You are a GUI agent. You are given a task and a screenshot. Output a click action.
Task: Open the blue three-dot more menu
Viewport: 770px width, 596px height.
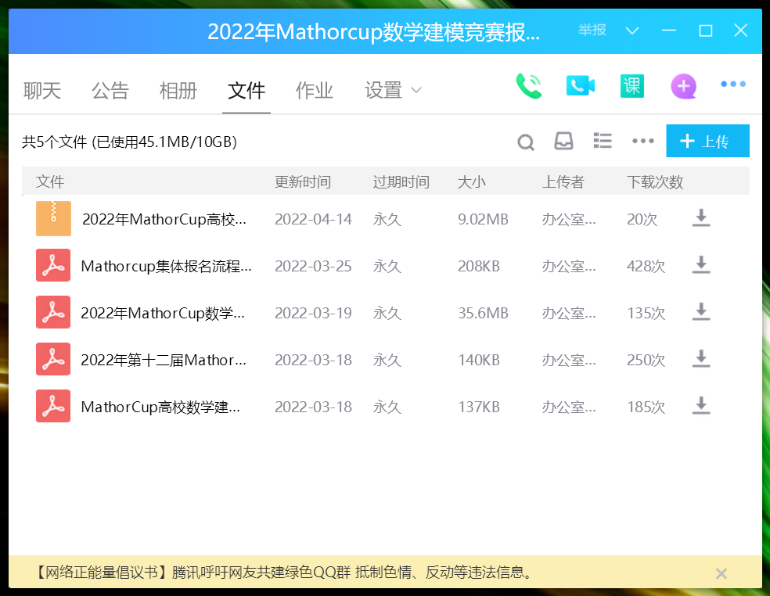[732, 84]
